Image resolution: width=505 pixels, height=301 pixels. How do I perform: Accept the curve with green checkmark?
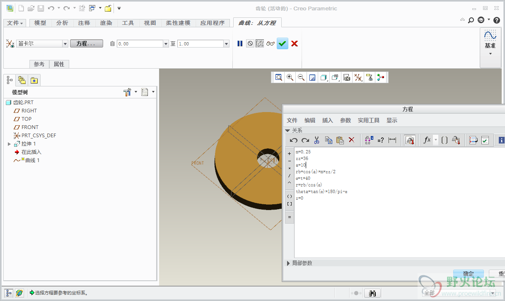[x=283, y=43]
